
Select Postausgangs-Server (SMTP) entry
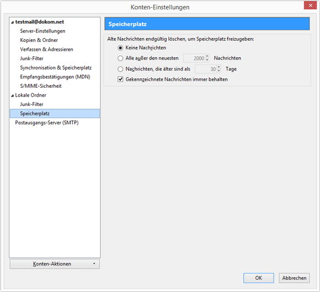point(47,123)
